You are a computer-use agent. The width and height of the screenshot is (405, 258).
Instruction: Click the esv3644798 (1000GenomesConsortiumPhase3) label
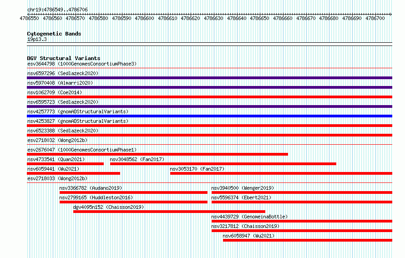point(82,64)
